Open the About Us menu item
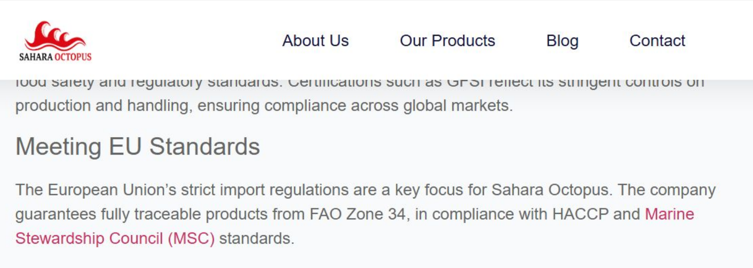Image resolution: width=753 pixels, height=268 pixels. pos(315,40)
